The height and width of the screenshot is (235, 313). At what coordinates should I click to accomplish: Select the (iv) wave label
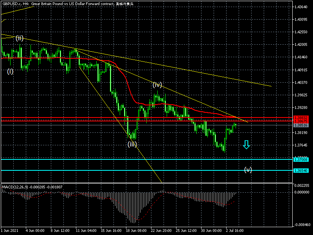(157, 85)
